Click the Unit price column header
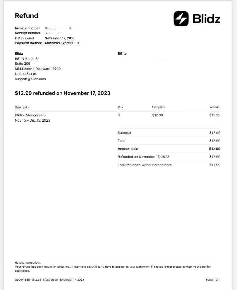The width and height of the screenshot is (237, 290). 158,107
